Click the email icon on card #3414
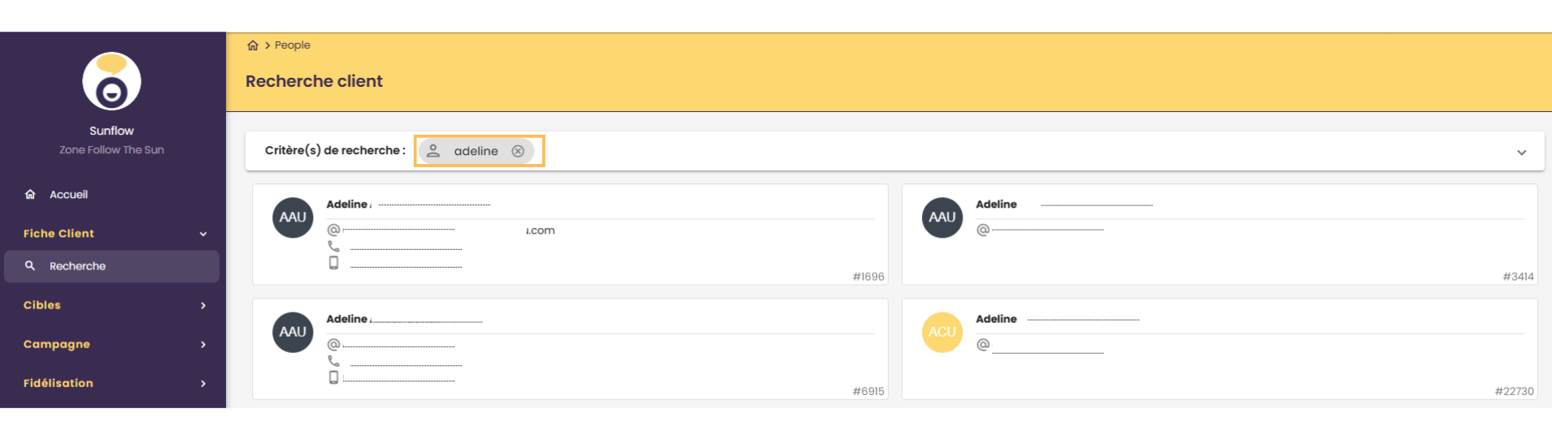Screen dimensions: 1552x439 pos(983,230)
